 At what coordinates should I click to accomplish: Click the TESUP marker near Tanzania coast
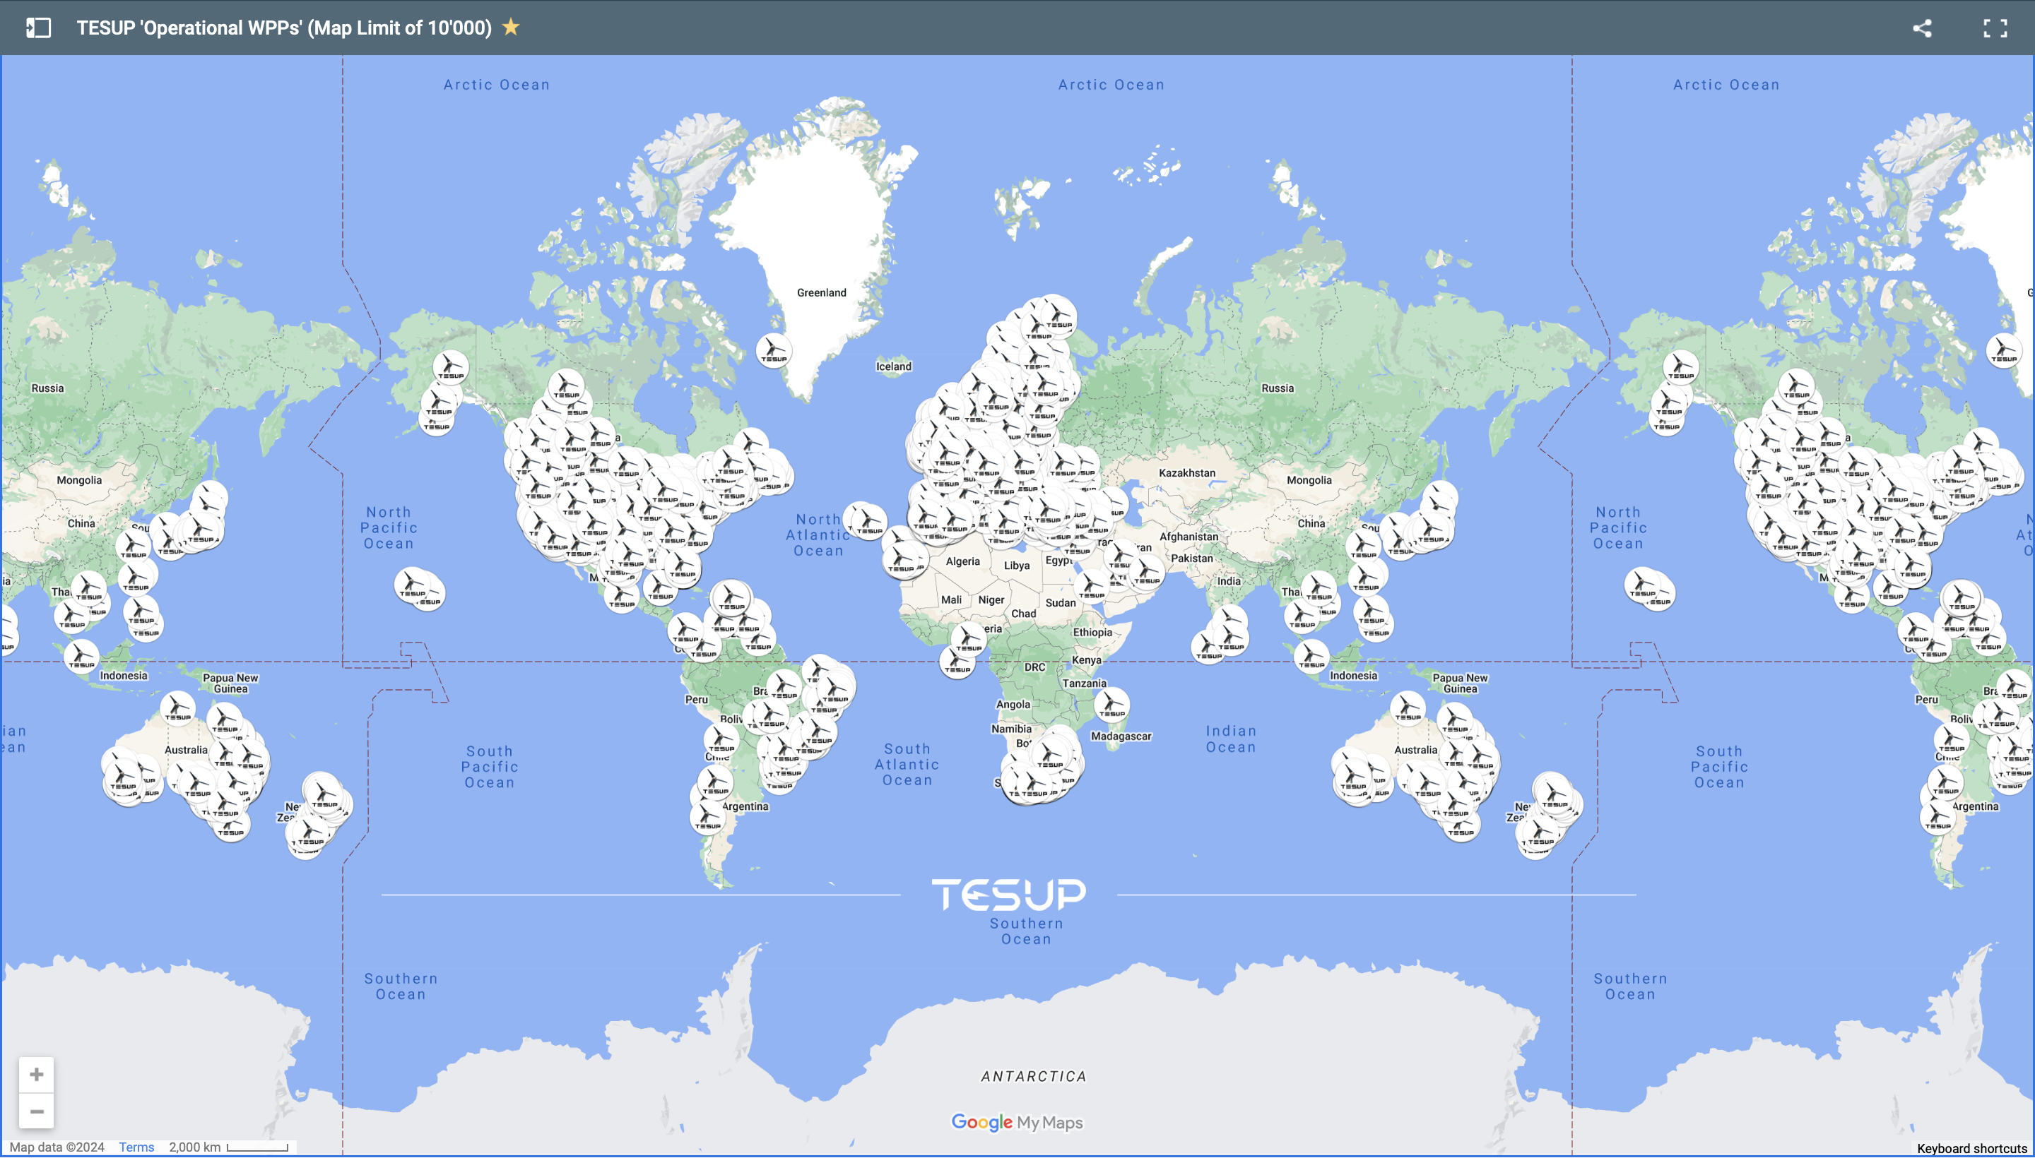[1111, 705]
